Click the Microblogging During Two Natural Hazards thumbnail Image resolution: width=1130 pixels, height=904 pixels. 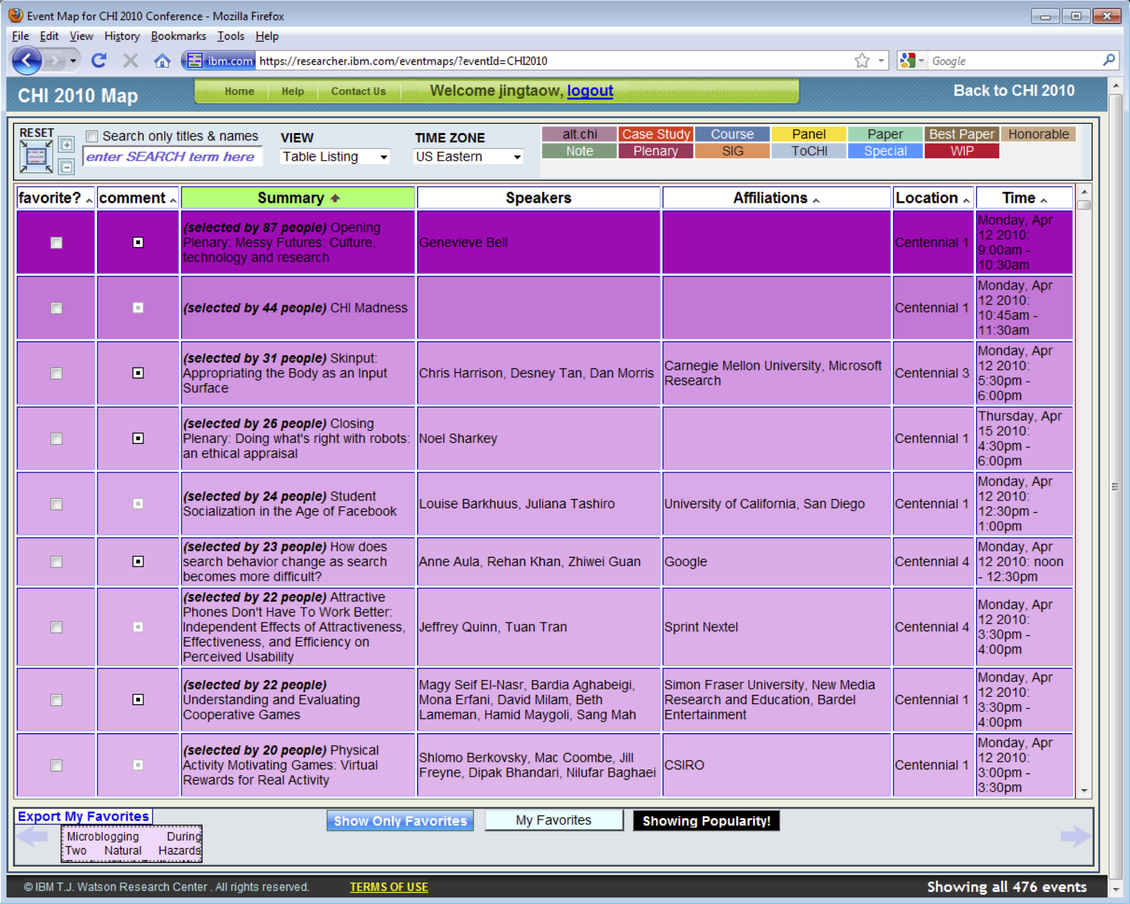pyautogui.click(x=131, y=843)
